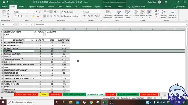The image size is (188, 105).
Task: Toggle align right icon
Action: click(x=51, y=16)
